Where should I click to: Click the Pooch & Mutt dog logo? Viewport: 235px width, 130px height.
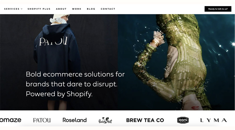pyautogui.click(x=105, y=120)
